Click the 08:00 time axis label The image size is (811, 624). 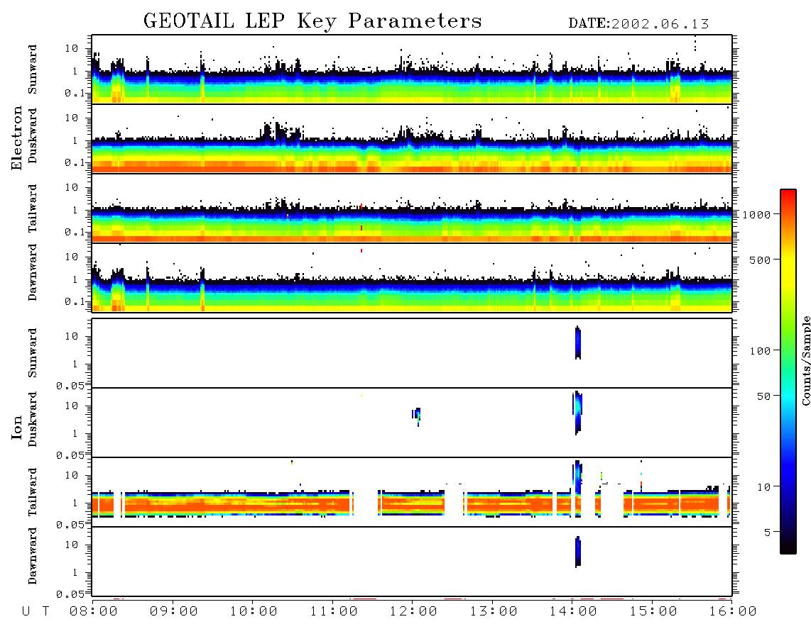[x=94, y=612]
